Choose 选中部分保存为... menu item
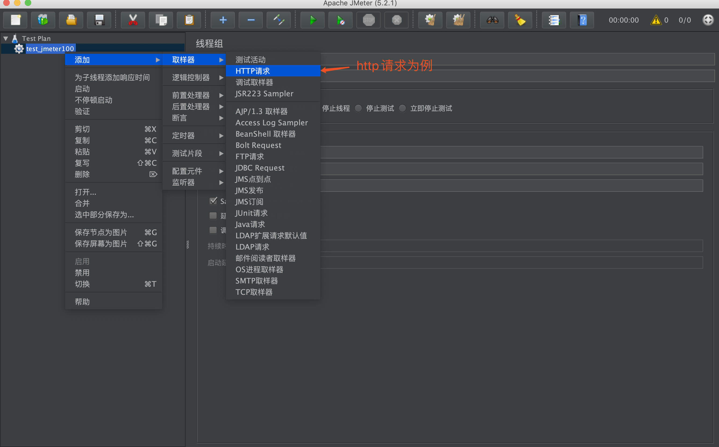 (x=113, y=215)
